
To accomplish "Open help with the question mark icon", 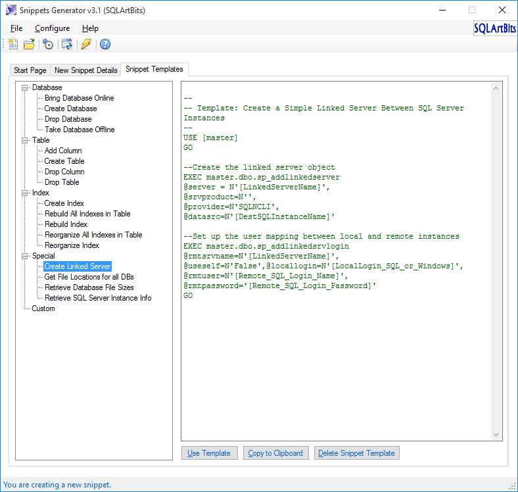I will click(105, 44).
